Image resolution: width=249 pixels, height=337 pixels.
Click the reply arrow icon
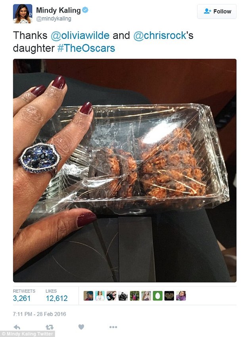point(17,327)
